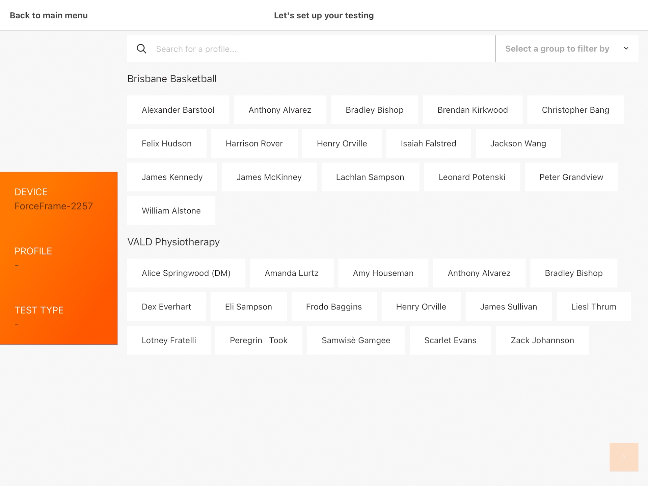The image size is (648, 486).
Task: Select Alice Springwood (DM) profile
Action: coord(186,273)
